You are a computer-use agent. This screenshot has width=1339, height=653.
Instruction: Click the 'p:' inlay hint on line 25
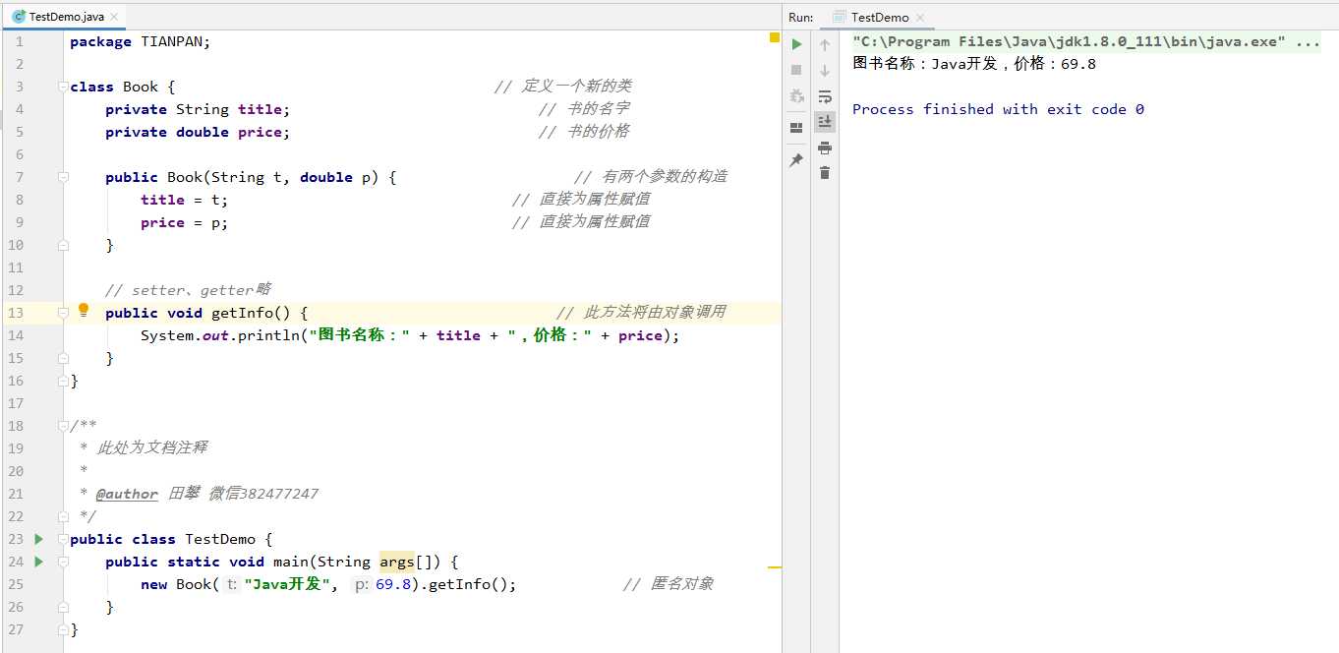362,584
